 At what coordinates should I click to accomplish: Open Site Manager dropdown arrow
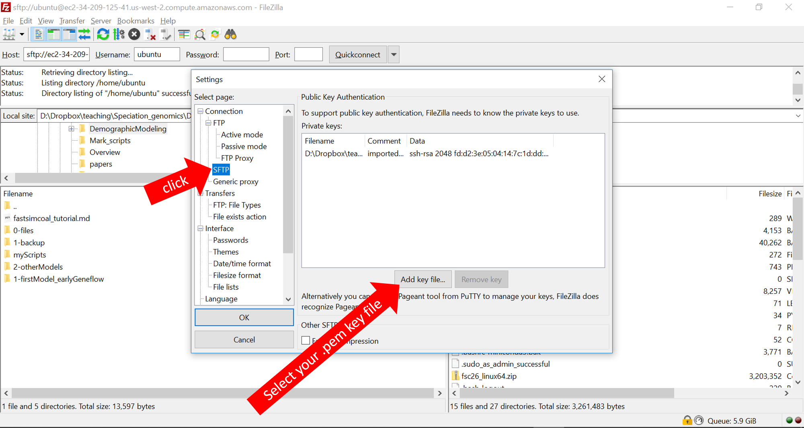(22, 35)
